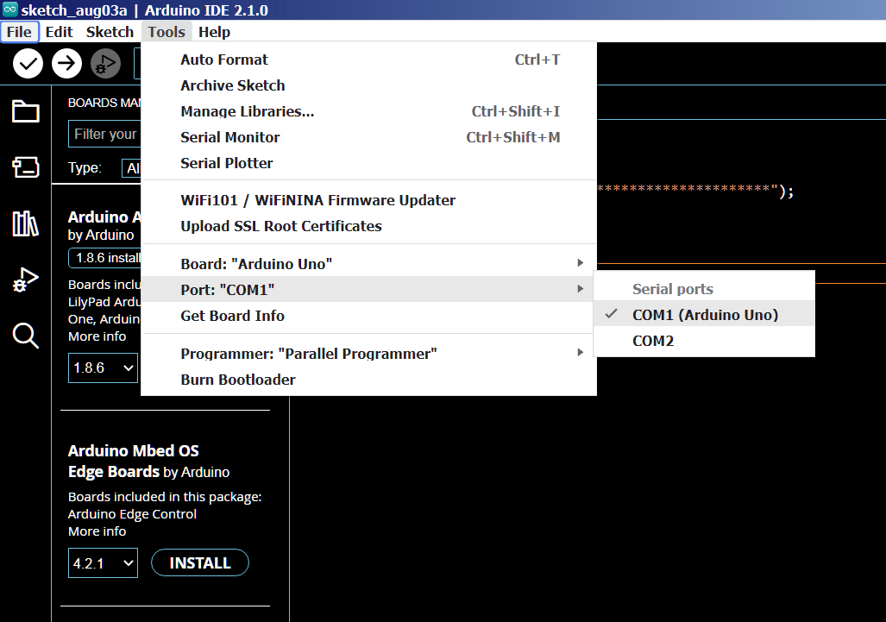
Task: Select Serial Monitor from the Tools menu
Action: coord(229,136)
